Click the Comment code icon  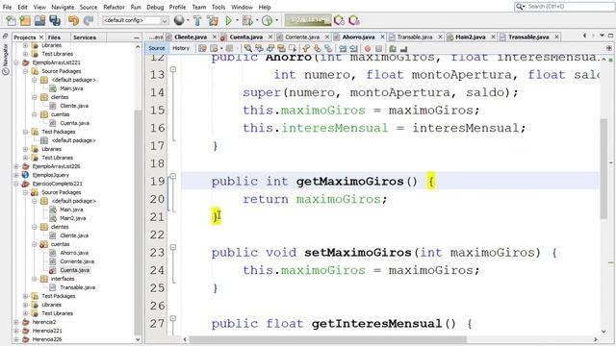coord(392,49)
